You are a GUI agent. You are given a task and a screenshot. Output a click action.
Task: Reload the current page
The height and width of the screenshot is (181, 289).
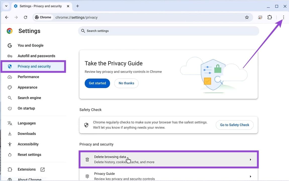point(25,17)
